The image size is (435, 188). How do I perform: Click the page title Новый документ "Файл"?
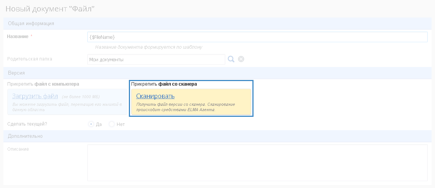[50, 9]
